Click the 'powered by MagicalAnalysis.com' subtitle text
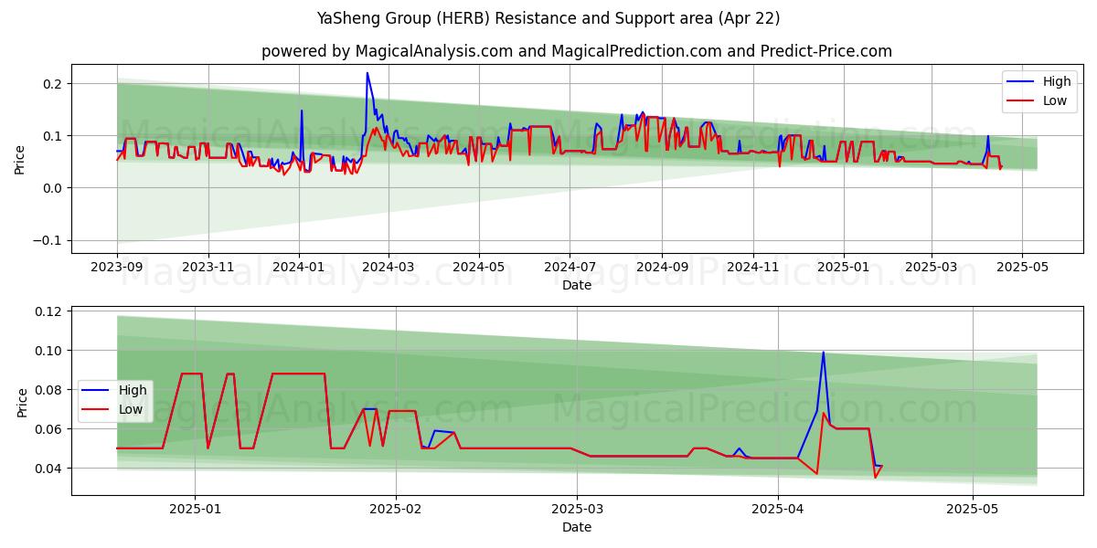Screen dimensions: 1097x548 click(388, 51)
